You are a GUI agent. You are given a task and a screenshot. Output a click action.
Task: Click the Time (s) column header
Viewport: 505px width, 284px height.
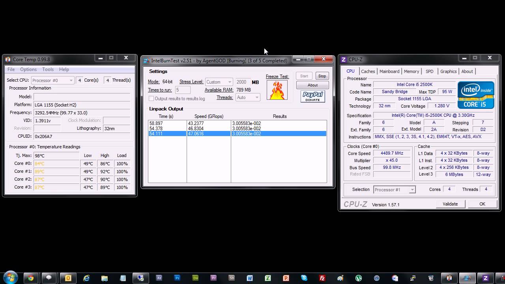tap(166, 116)
